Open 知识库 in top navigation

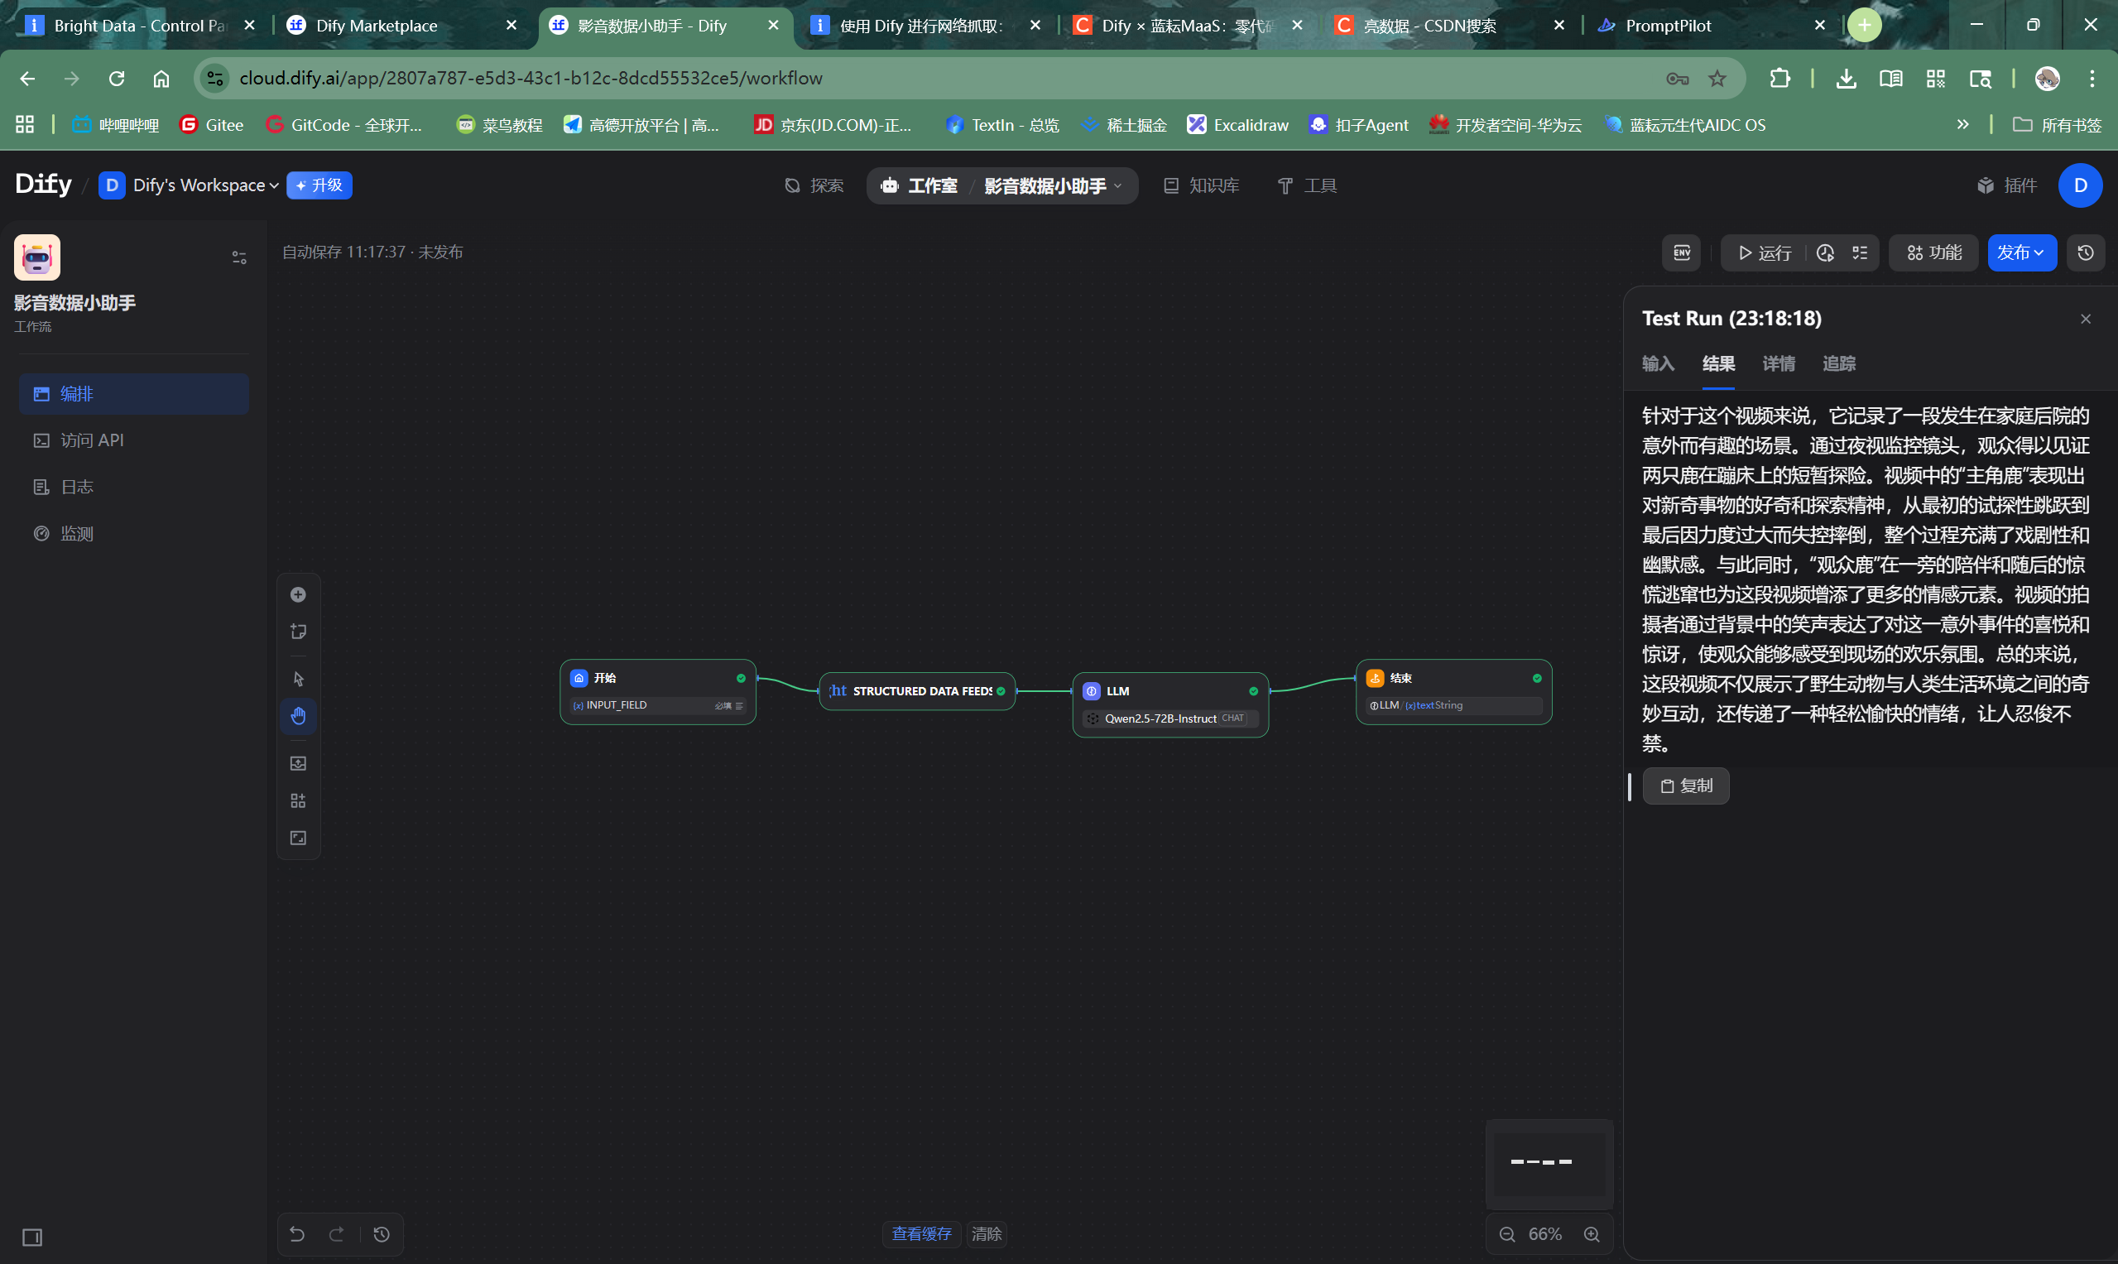point(1201,185)
